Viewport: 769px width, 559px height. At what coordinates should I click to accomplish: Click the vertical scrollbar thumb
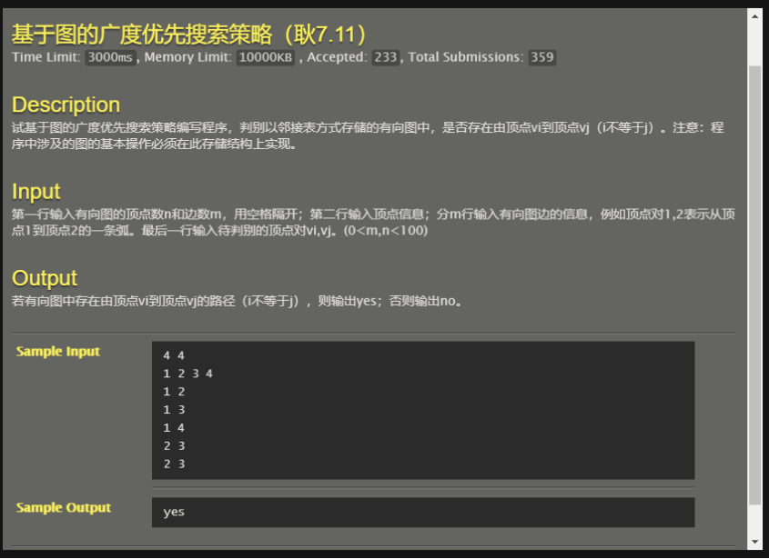[x=754, y=285]
